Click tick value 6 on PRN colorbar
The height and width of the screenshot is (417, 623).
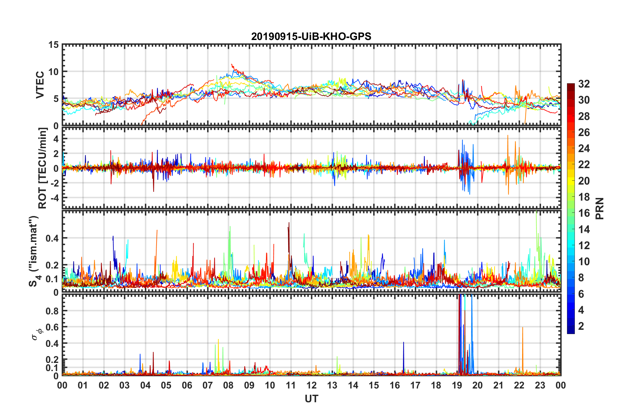[581, 294]
